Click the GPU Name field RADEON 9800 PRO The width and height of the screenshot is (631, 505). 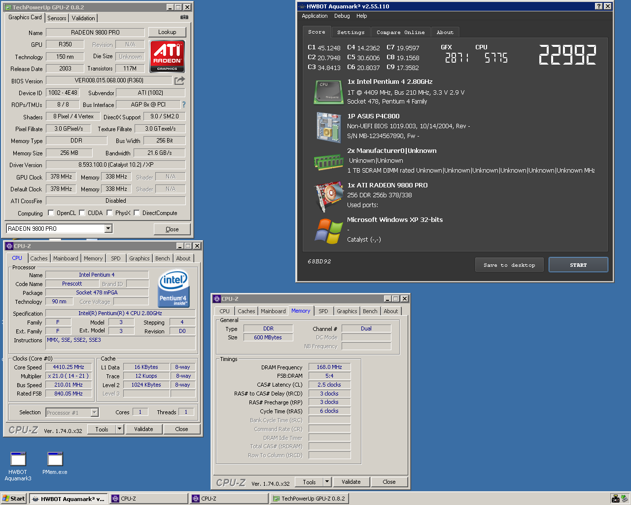click(x=95, y=33)
